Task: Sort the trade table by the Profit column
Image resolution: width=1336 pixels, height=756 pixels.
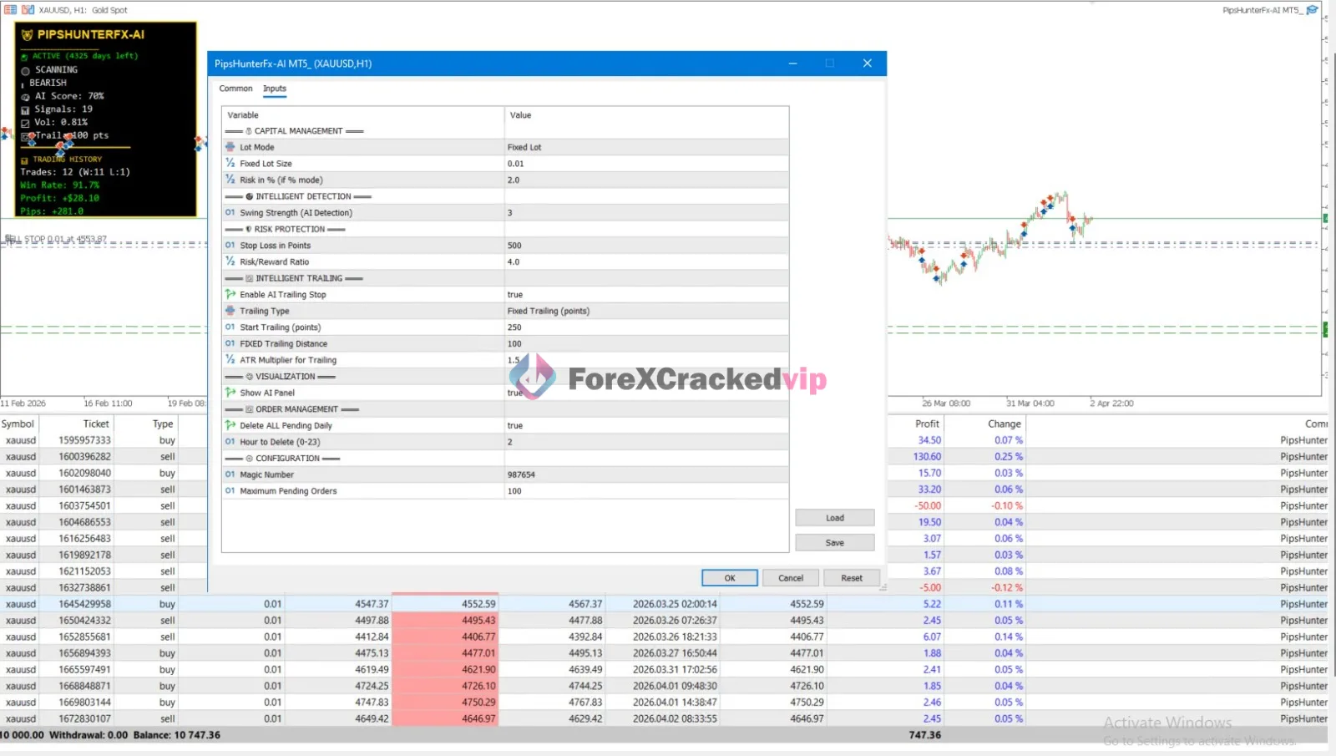Action: click(x=927, y=424)
